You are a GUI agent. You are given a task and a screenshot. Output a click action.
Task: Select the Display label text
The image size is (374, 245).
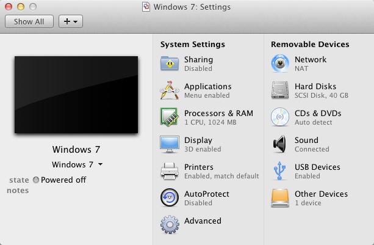tap(198, 141)
